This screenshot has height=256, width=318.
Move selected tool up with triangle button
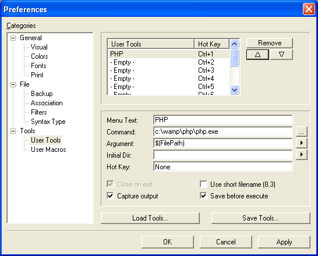(257, 55)
